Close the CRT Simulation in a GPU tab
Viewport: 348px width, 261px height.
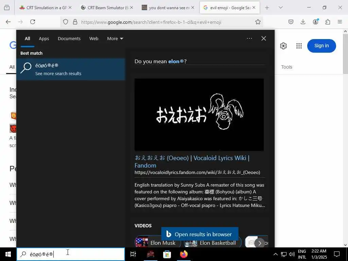click(70, 7)
